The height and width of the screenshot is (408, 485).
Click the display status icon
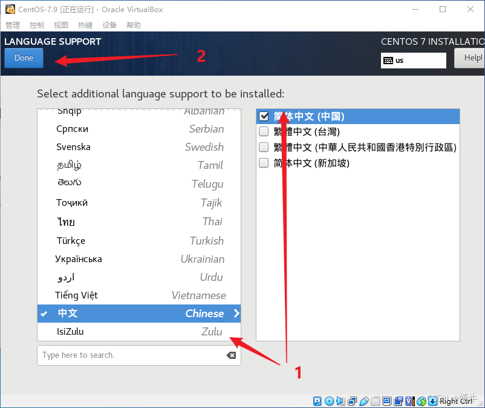386,401
